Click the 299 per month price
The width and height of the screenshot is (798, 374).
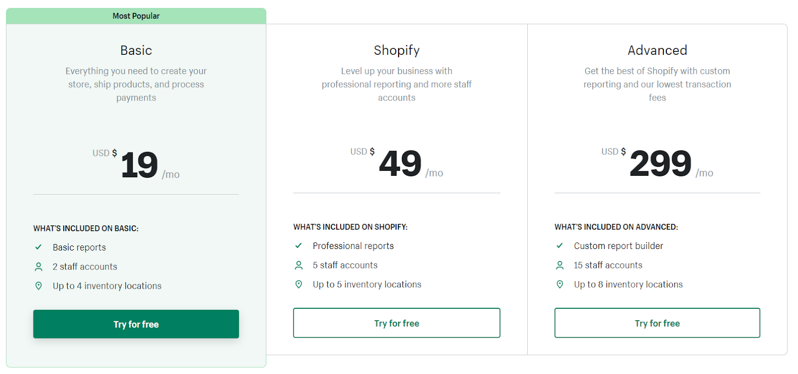coord(657,163)
